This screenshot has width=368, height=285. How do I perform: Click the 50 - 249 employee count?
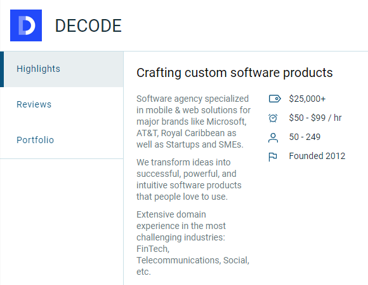(x=305, y=137)
